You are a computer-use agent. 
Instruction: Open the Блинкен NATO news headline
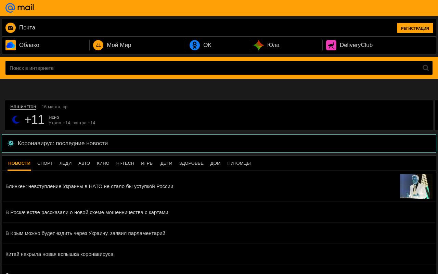89,186
